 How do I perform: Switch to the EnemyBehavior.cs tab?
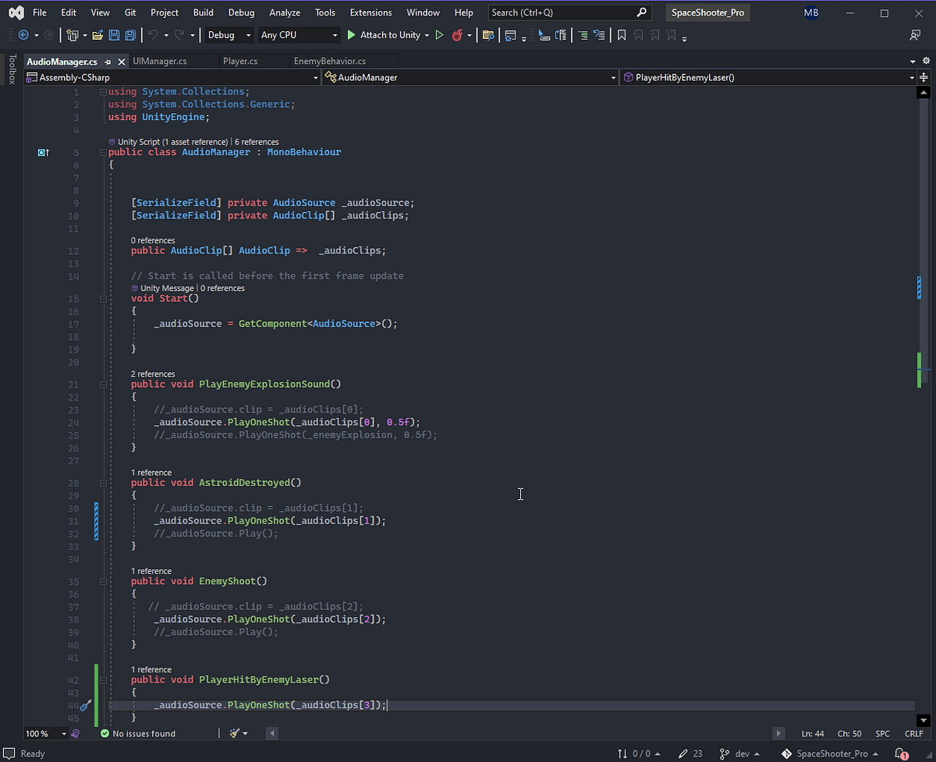click(x=330, y=61)
